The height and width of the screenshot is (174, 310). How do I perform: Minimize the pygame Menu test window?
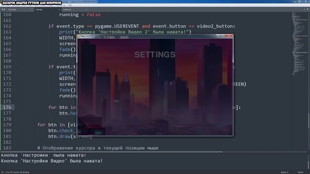point(218,36)
